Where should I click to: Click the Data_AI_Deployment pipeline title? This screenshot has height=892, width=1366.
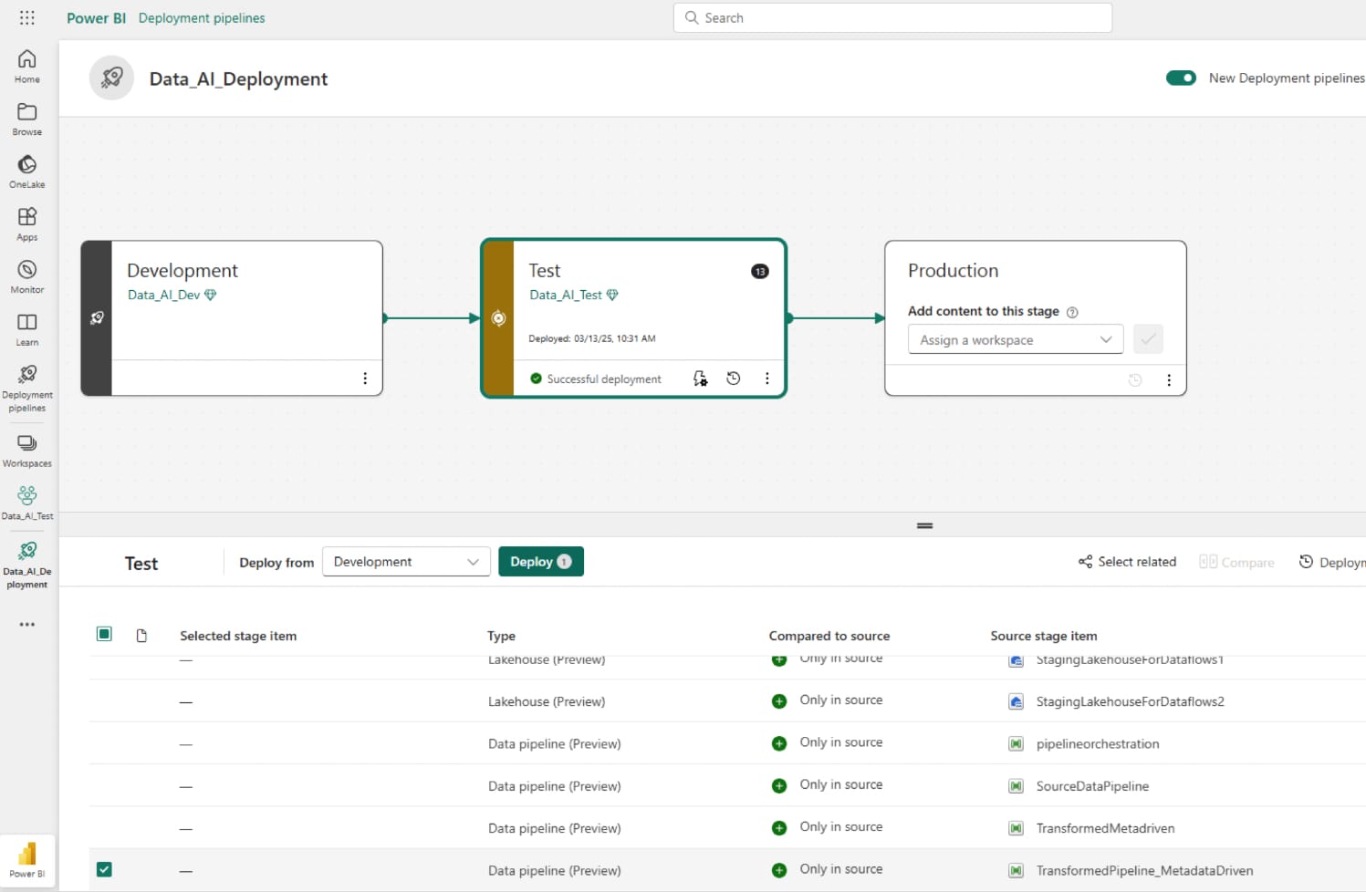pyautogui.click(x=238, y=78)
